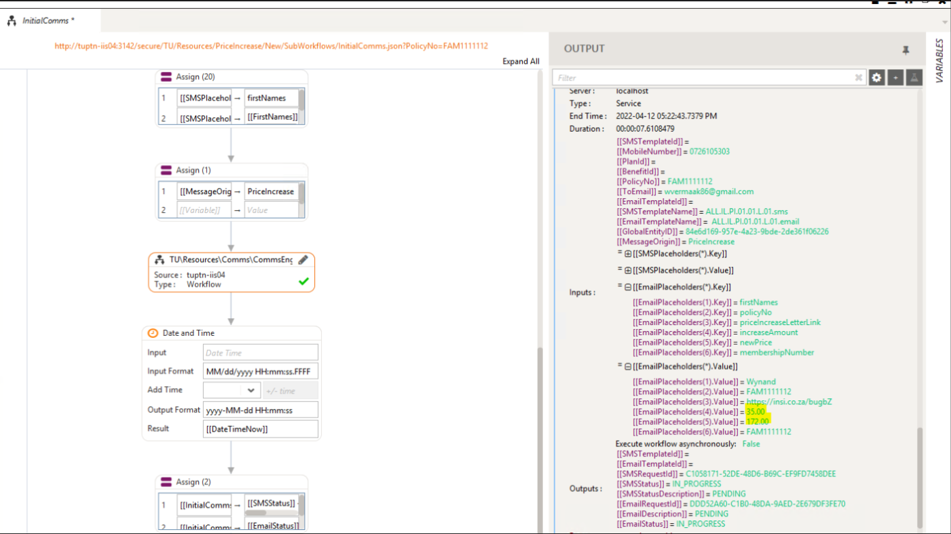This screenshot has width=951, height=534.
Task: Click the Date Time Input field
Action: (261, 352)
